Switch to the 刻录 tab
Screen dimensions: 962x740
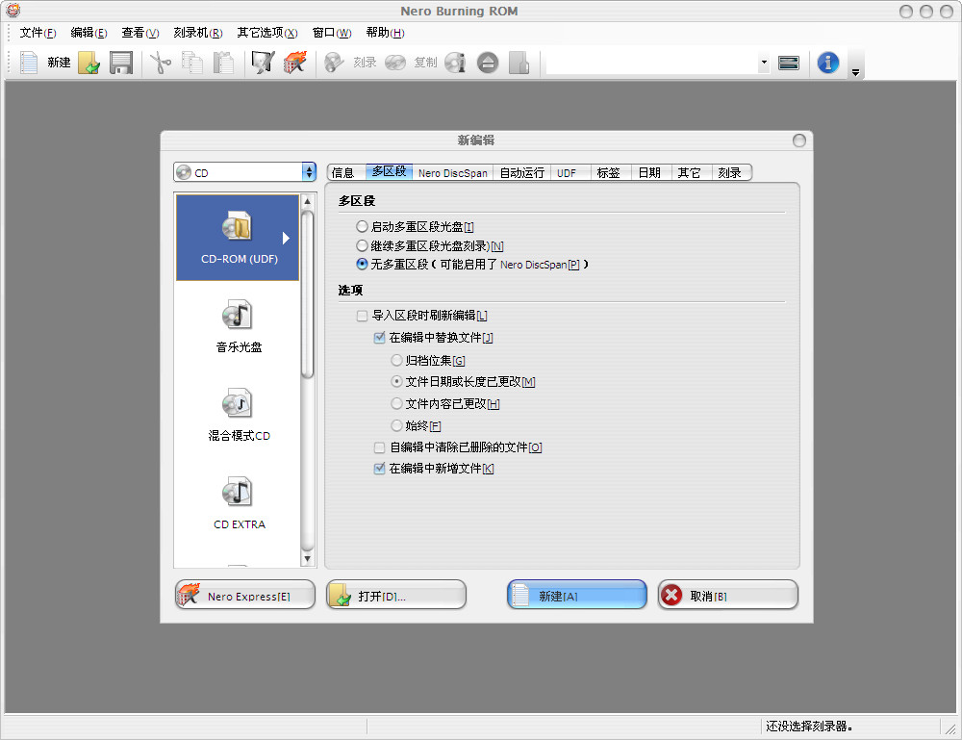[729, 173]
